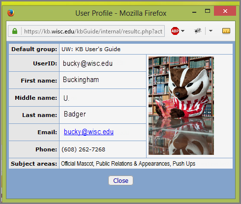
Task: Click the phone number (608) 262-7268
Action: pos(83,149)
